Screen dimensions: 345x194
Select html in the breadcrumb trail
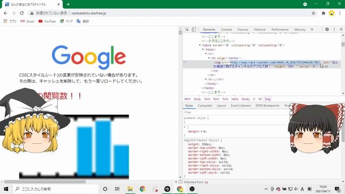pyautogui.click(x=188, y=99)
